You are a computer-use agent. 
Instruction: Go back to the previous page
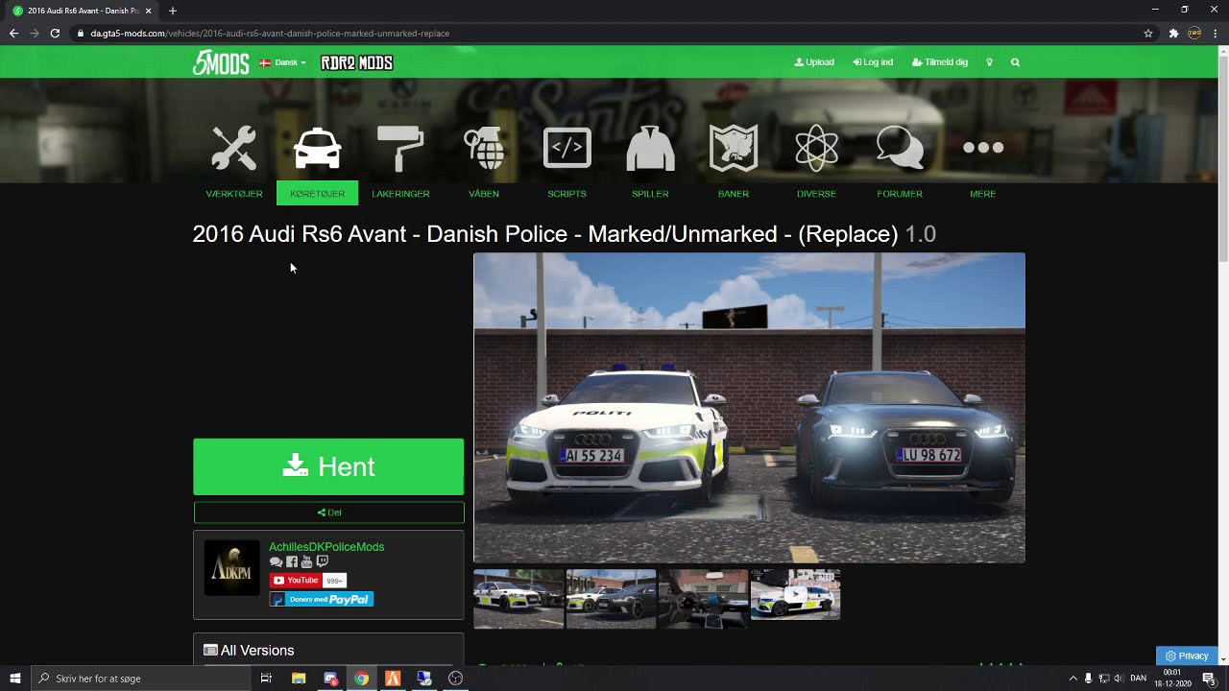[x=13, y=34]
